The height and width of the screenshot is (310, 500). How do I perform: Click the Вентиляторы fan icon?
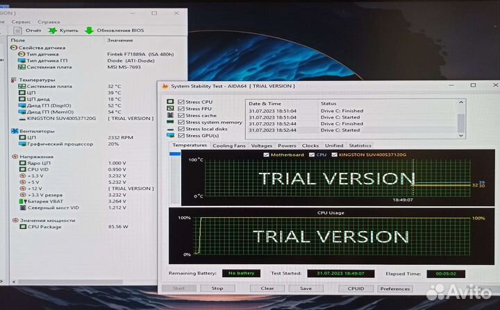(x=15, y=131)
